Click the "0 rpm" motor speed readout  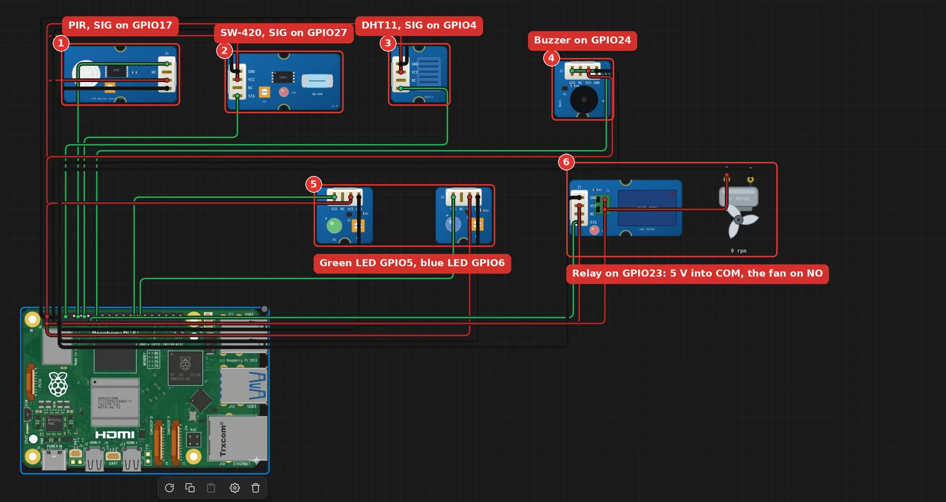coord(738,251)
